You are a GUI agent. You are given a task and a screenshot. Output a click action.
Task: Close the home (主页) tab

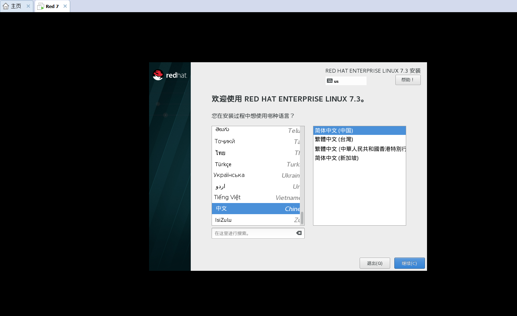tap(28, 6)
